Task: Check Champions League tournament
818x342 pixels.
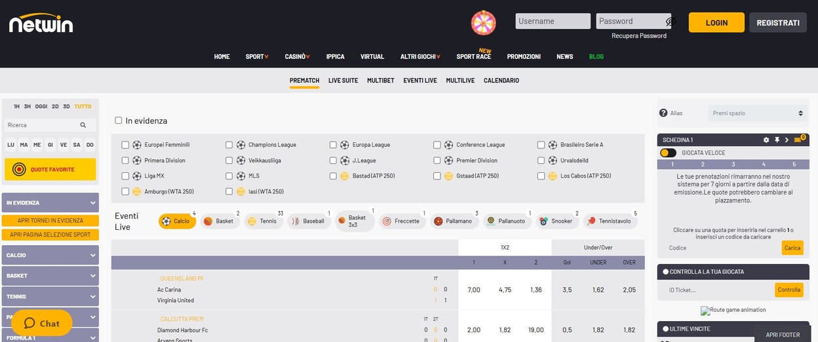Action: (229, 145)
